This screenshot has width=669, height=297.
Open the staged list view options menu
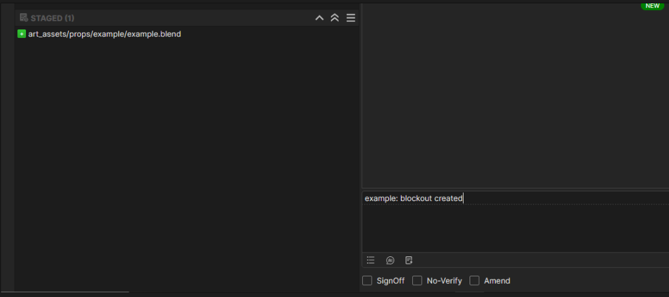pyautogui.click(x=351, y=18)
